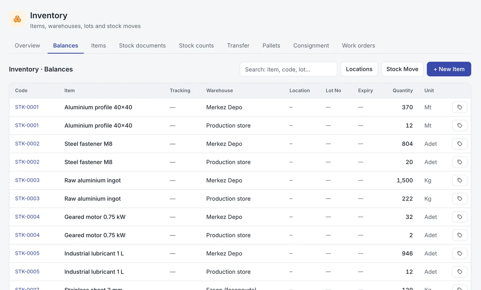This screenshot has width=481, height=290.
Task: Open tag icon for Steel fastener M8 Merkez Depo
Action: coord(460,144)
